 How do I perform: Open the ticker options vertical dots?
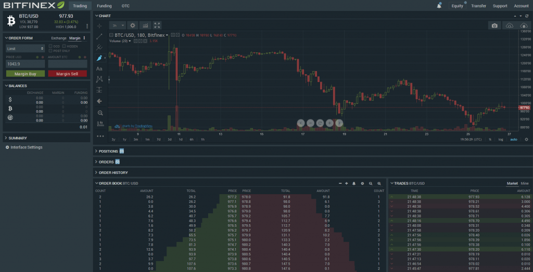tap(87, 26)
